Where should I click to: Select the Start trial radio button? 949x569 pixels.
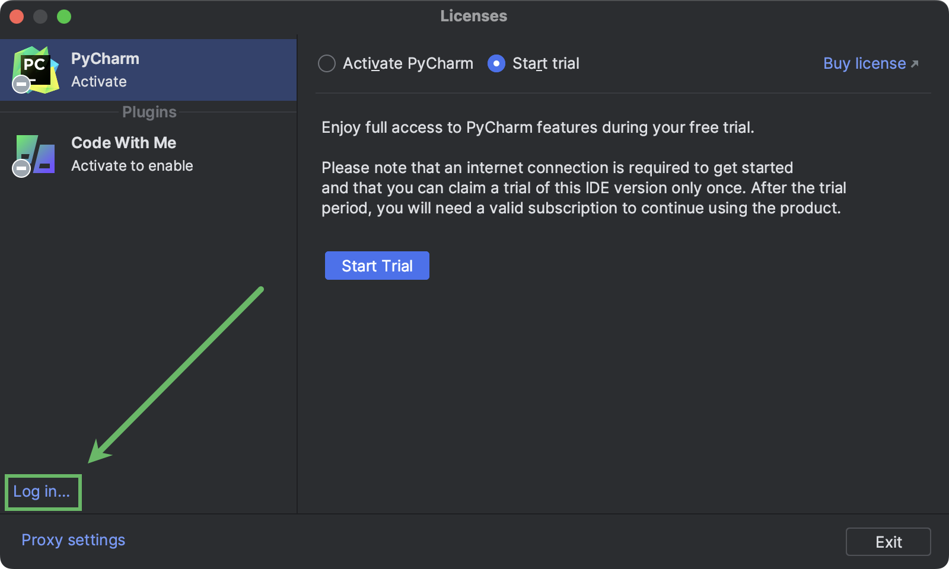tap(495, 63)
